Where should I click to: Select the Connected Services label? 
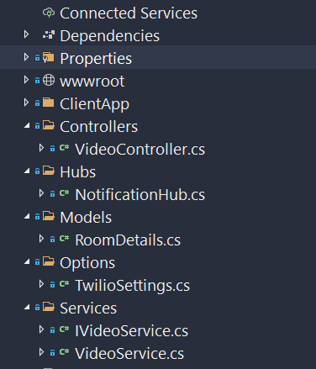tap(129, 13)
